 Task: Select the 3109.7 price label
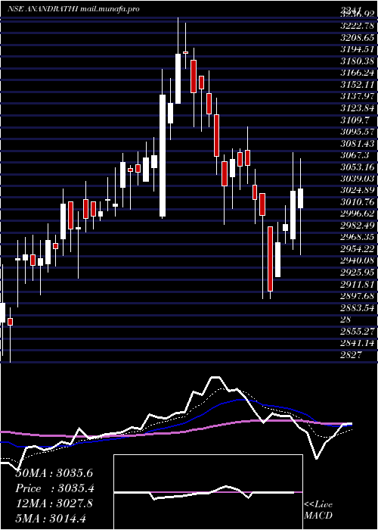[x=355, y=120]
